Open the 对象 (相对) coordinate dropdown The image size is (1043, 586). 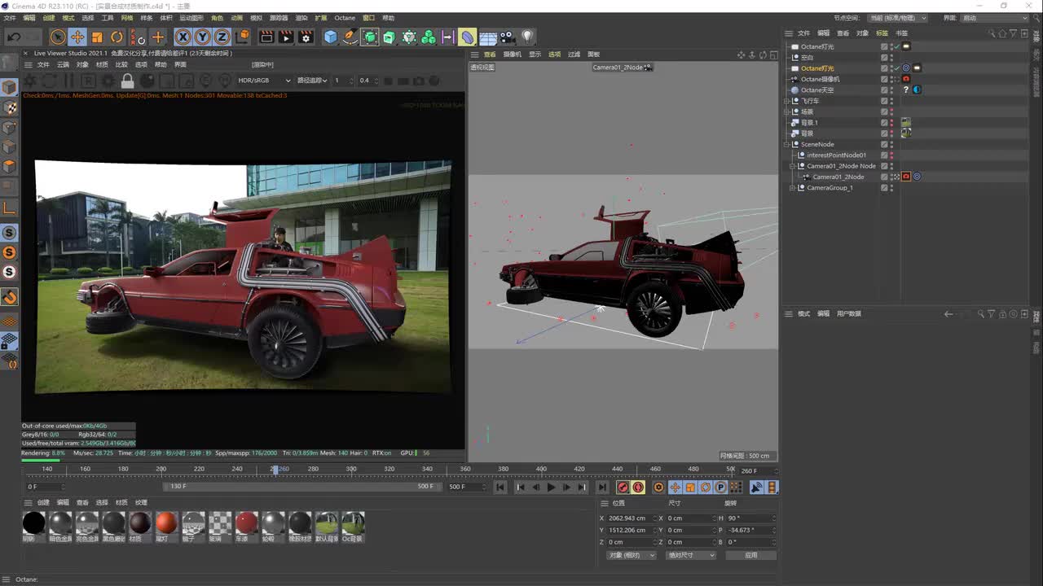[632, 555]
